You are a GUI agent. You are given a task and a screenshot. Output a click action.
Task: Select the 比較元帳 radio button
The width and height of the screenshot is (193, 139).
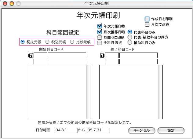72,42
